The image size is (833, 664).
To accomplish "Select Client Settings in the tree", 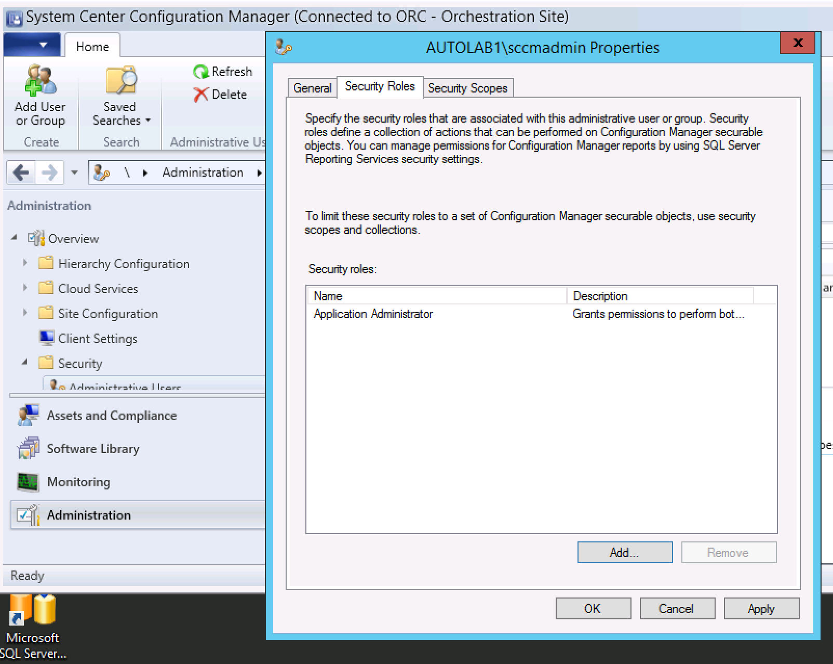I will pyautogui.click(x=98, y=338).
